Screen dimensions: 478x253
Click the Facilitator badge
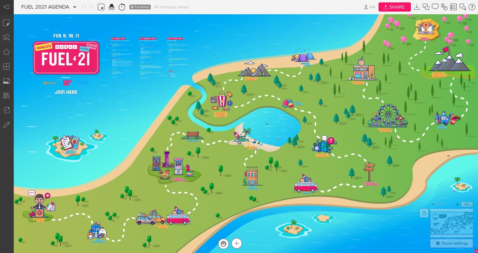140,7
